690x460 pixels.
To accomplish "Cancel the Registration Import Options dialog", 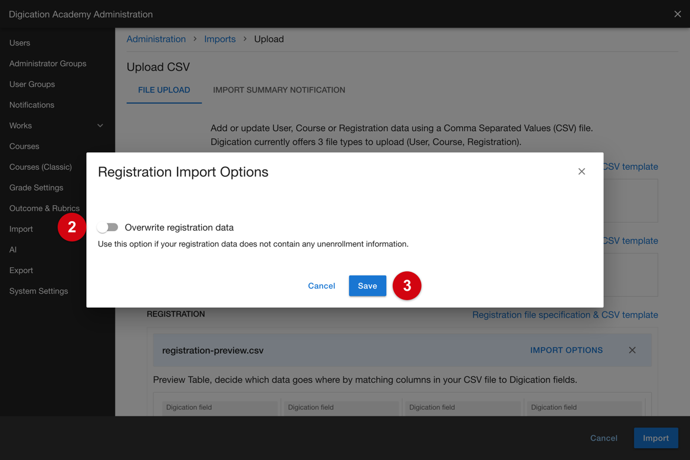I will (321, 285).
